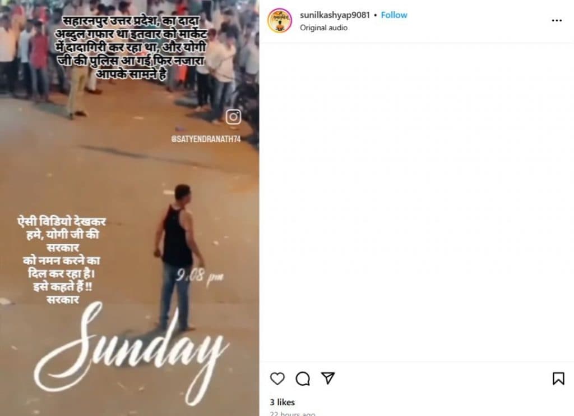Save the post with the bookmark icon
Screen dimensions: 574x416
558,378
